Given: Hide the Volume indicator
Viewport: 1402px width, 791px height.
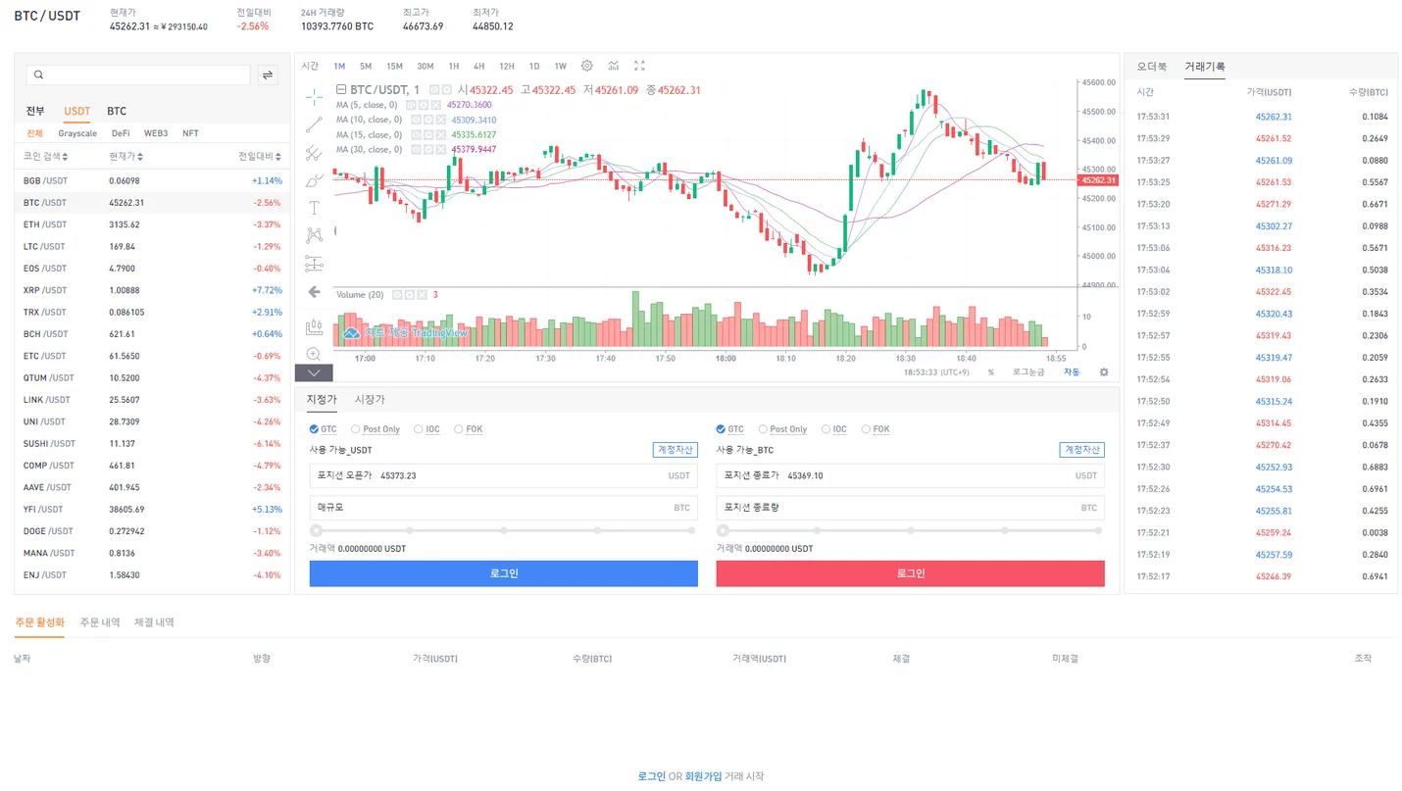Looking at the screenshot, I should (x=397, y=294).
